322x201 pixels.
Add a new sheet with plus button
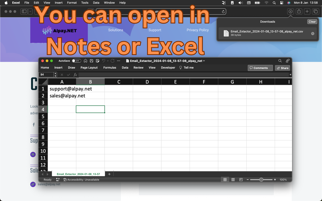109,174
